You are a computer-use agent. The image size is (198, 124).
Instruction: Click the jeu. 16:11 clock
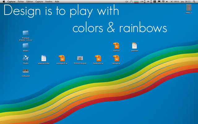coord(186,2)
